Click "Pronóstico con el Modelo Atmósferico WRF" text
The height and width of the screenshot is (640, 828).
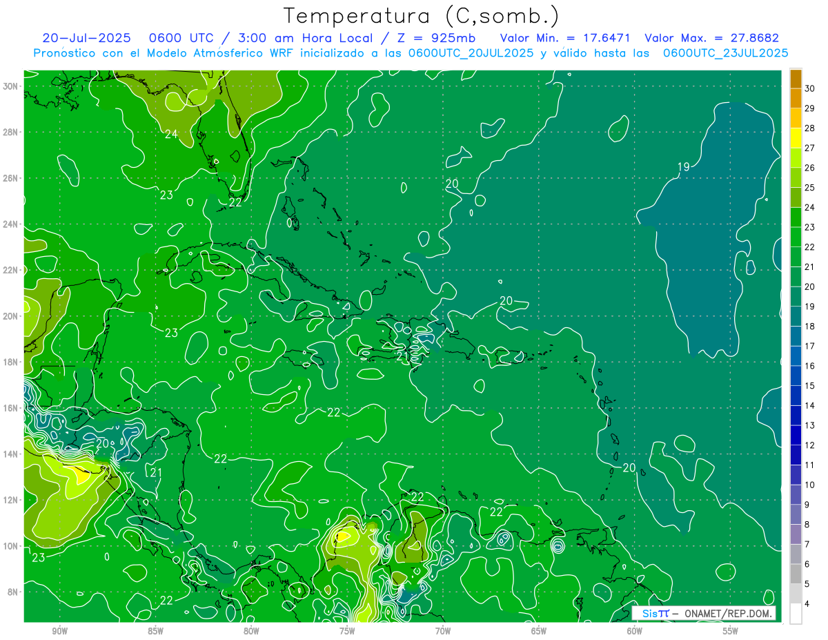tap(164, 52)
